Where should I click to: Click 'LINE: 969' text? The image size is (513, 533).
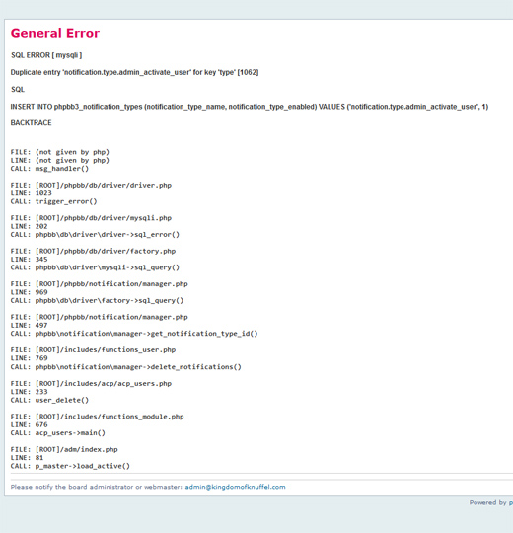30,292
